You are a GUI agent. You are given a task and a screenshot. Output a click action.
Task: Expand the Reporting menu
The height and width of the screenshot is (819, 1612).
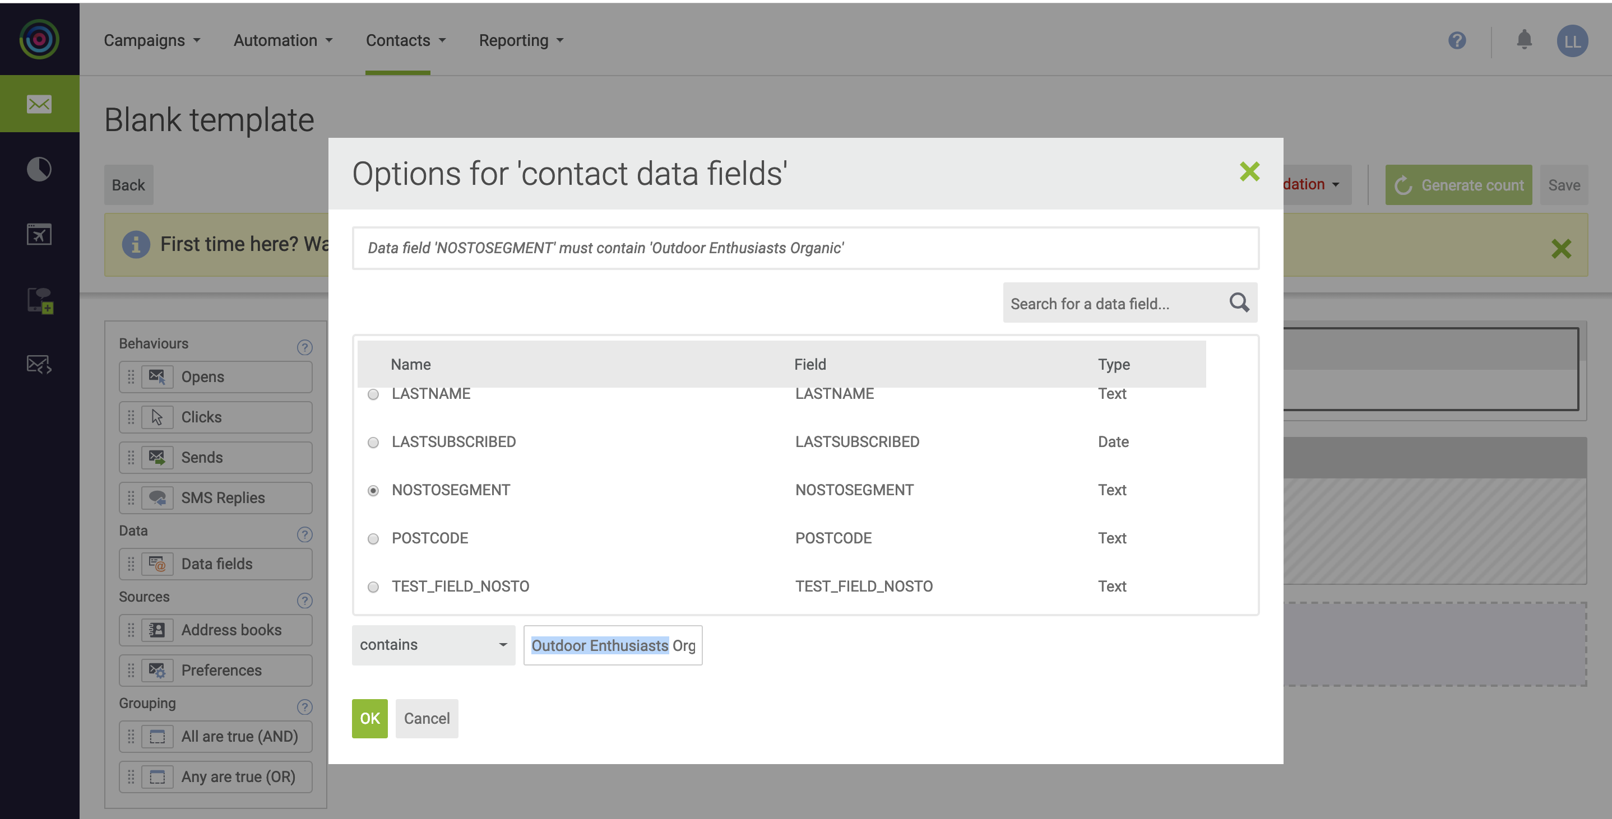521,41
